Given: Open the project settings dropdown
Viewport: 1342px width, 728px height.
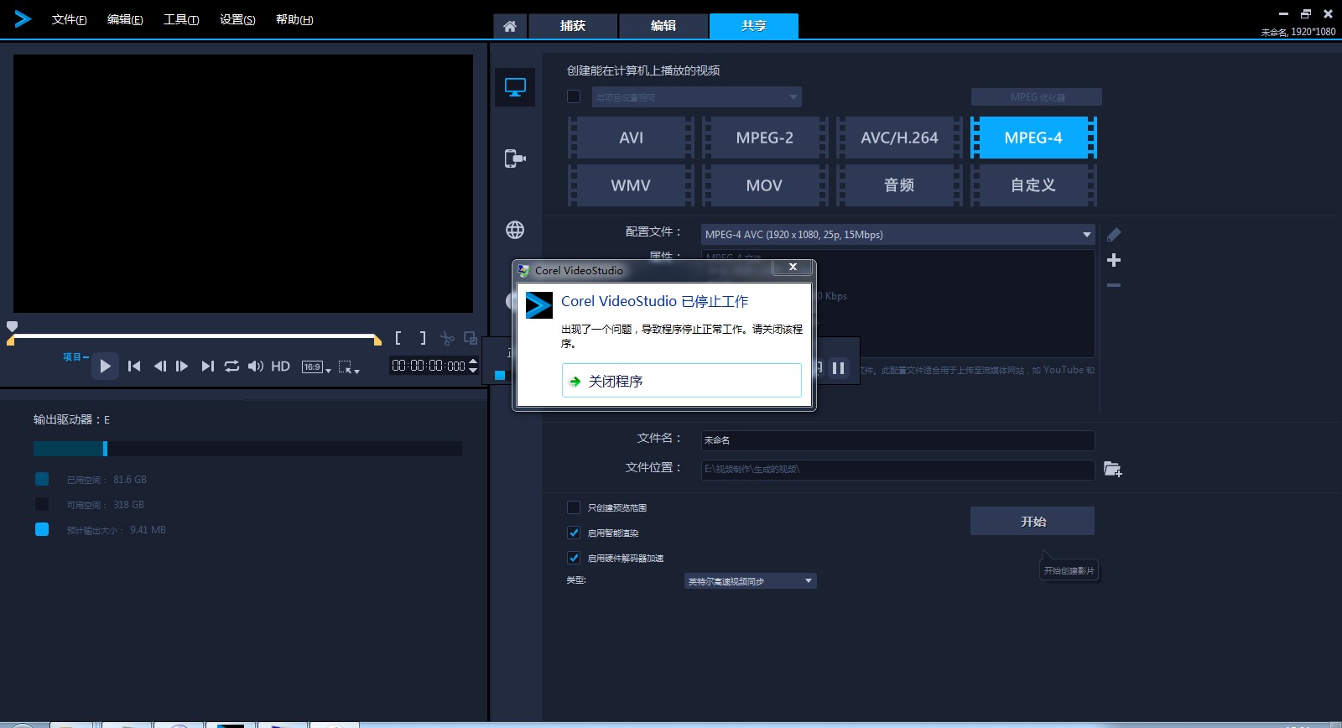Looking at the screenshot, I should (697, 97).
